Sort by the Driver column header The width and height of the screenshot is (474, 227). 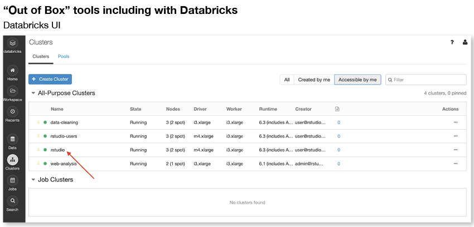(200, 109)
